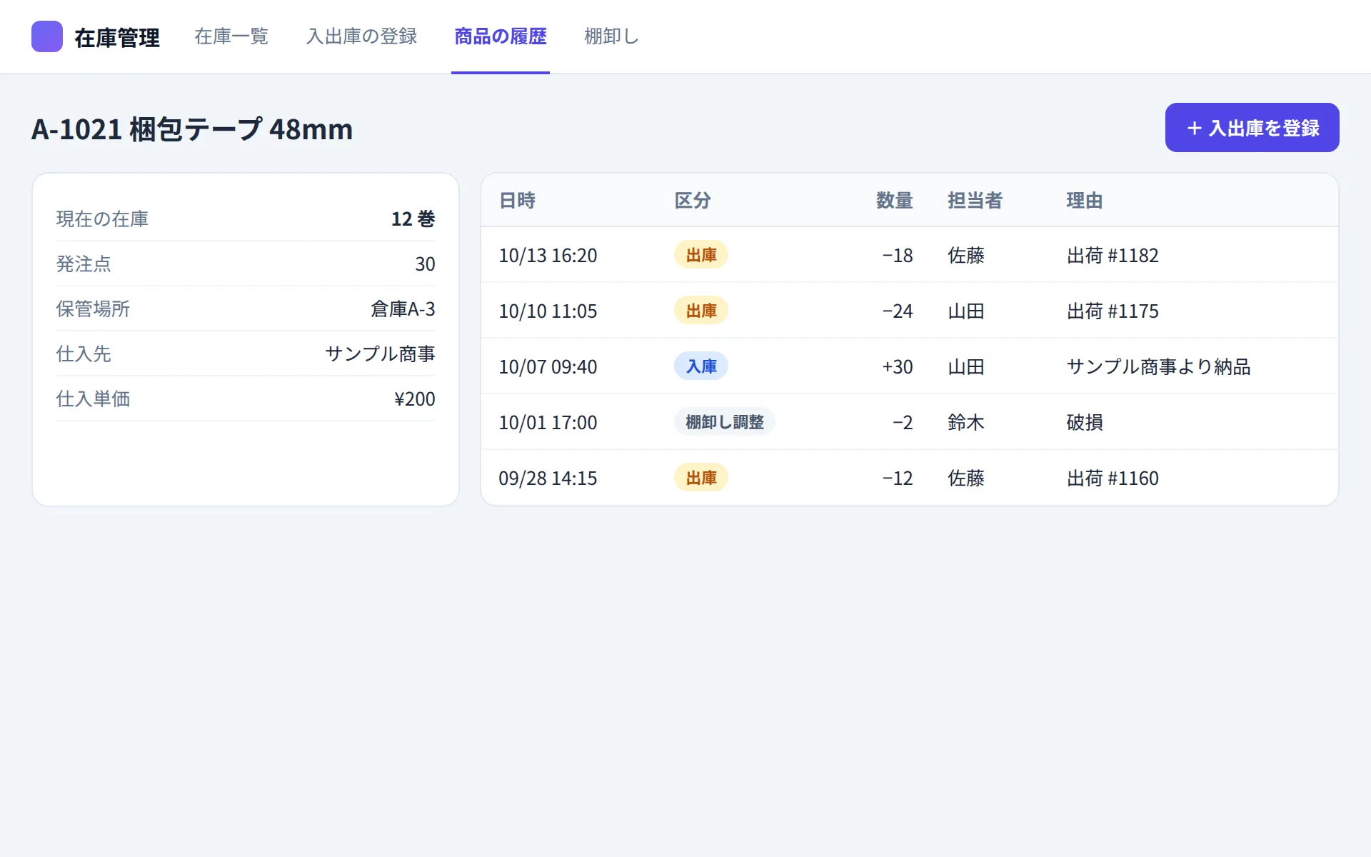Click the purple 在庫管理 app logo
This screenshot has height=857, width=1371.
click(x=47, y=36)
